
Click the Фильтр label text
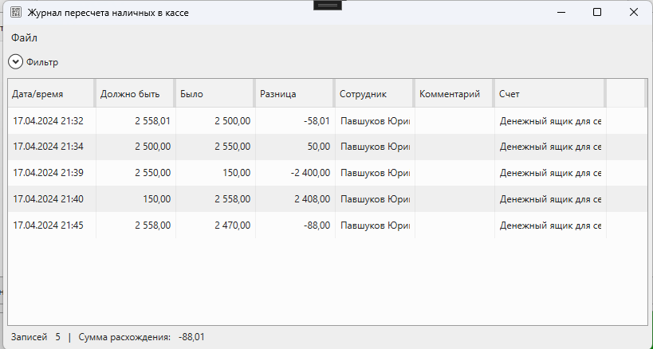[x=42, y=62]
